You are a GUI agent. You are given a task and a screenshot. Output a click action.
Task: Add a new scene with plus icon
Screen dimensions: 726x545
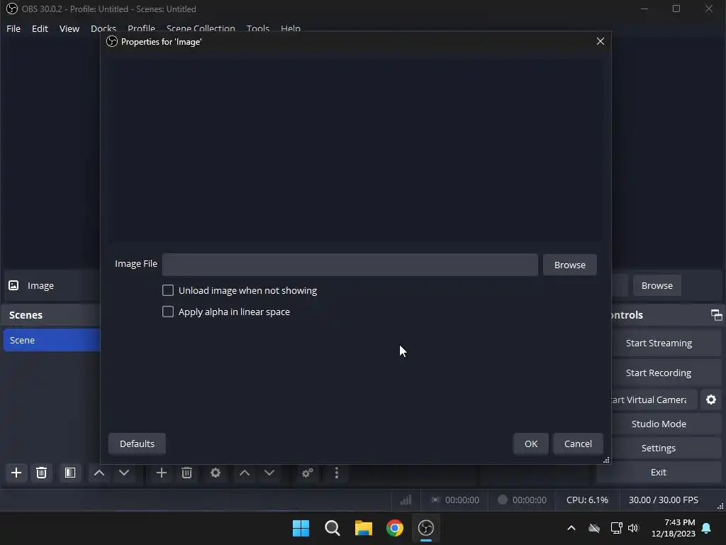tap(16, 473)
